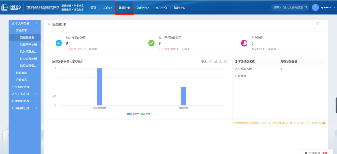Click the orange info icon beside date range
The width and height of the screenshot is (337, 154).
324,123
